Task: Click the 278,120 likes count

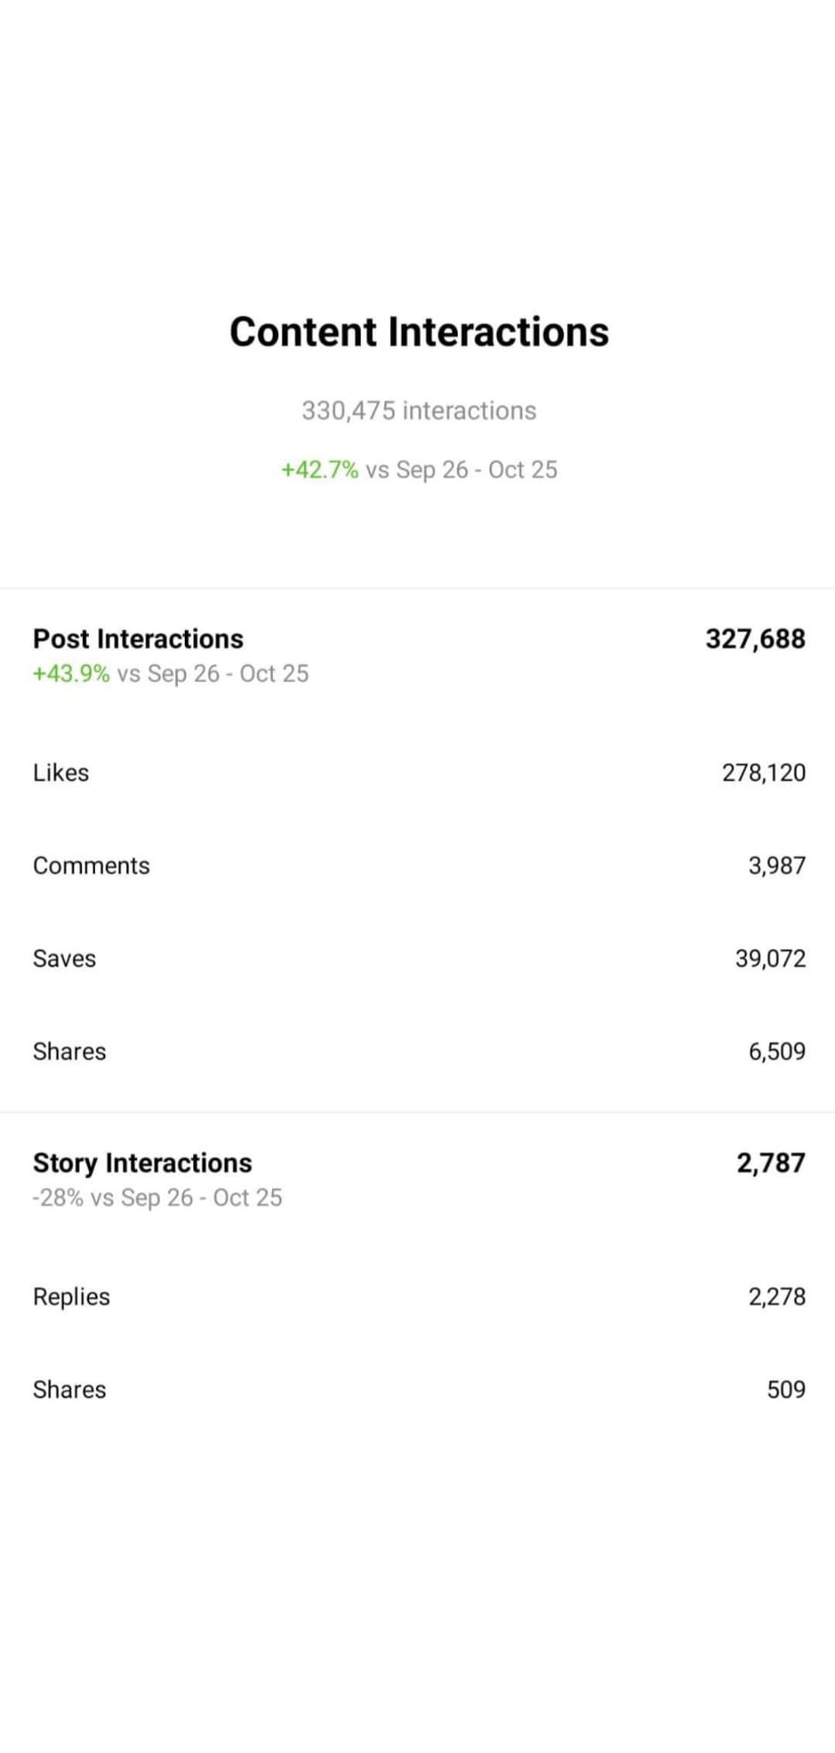Action: click(764, 773)
